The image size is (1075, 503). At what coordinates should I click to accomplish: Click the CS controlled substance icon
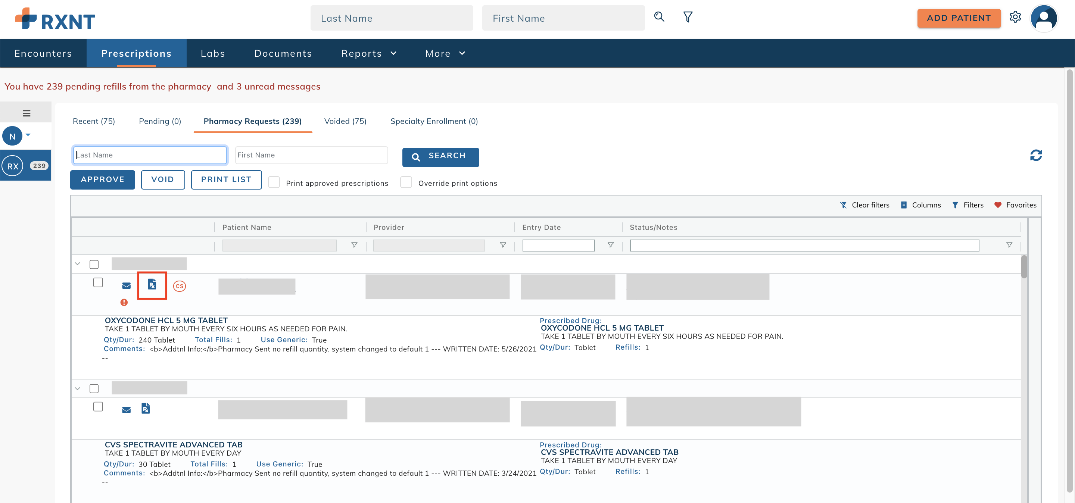(180, 286)
